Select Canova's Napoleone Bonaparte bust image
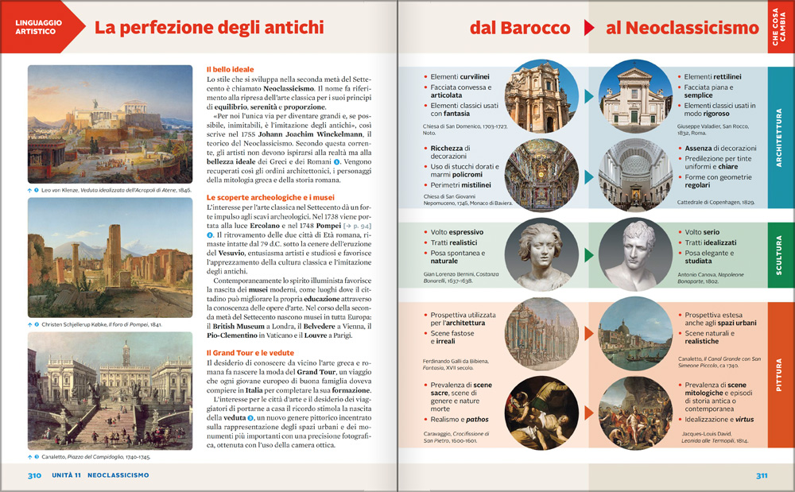Screen dimensions: 795x492 pos(635,255)
